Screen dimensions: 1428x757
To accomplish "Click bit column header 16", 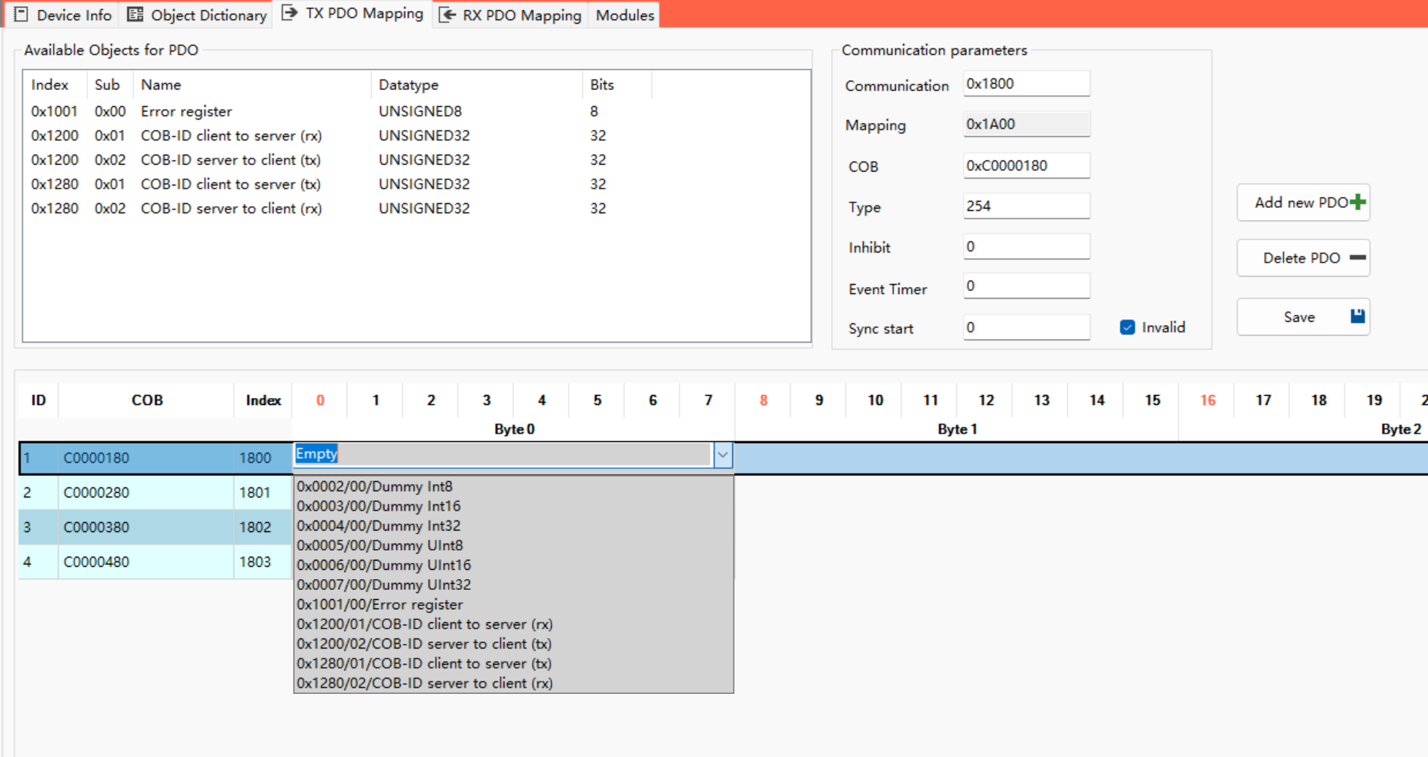I will point(1207,400).
